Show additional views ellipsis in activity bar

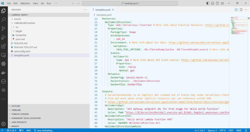coord(3,99)
